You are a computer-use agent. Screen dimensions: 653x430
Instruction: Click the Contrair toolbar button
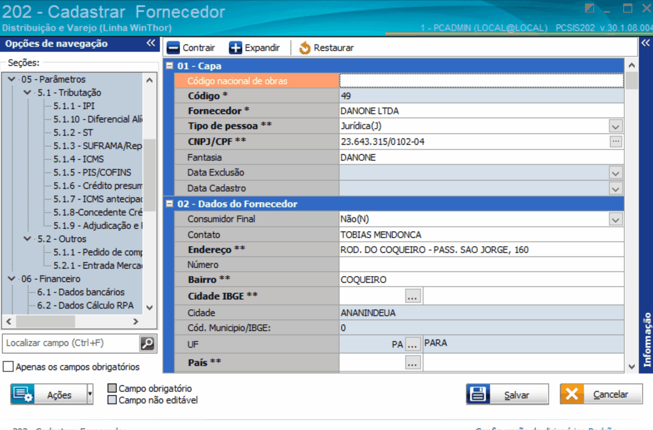click(x=191, y=48)
